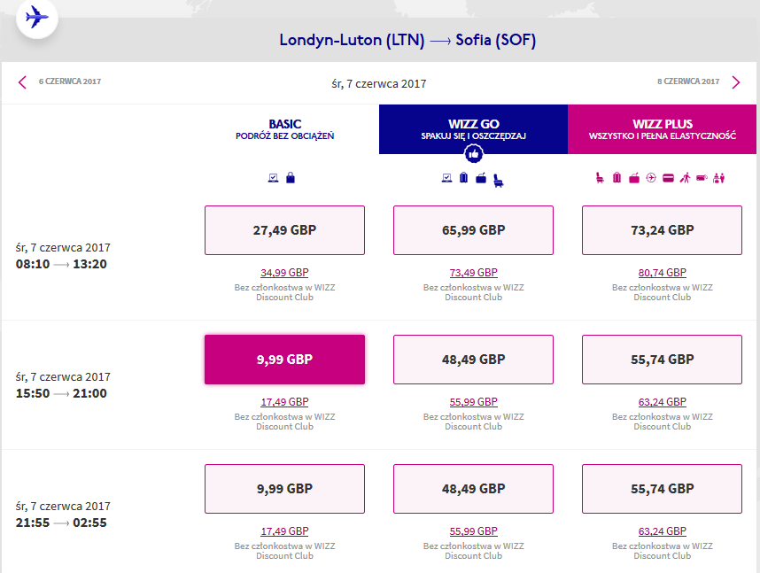Click WIZZ PLUS cabin bag icon
This screenshot has height=573, width=760.
click(634, 178)
